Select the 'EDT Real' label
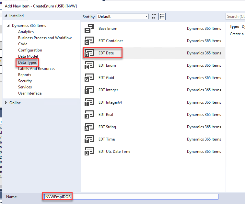 [106, 115]
